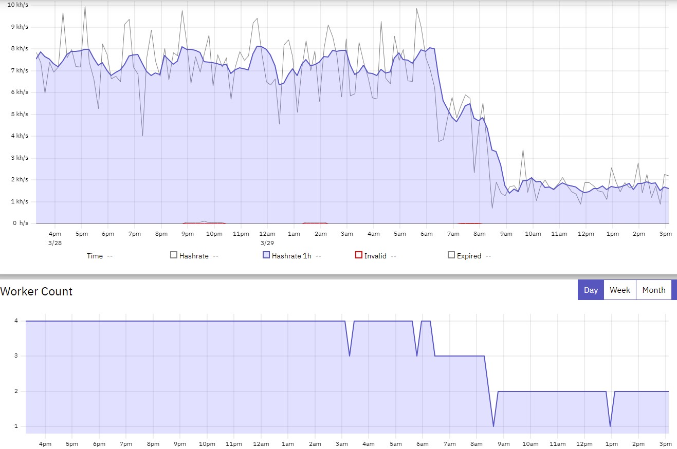Click the worker count y-axis label 4
Screen dimensions: 677x449
tap(16, 321)
